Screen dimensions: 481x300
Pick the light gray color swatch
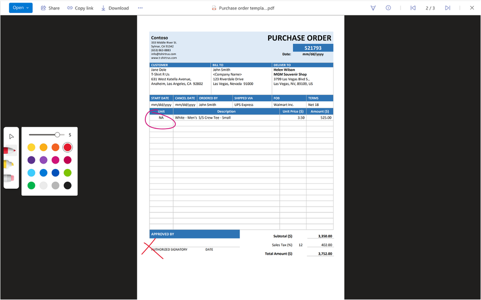click(x=43, y=185)
